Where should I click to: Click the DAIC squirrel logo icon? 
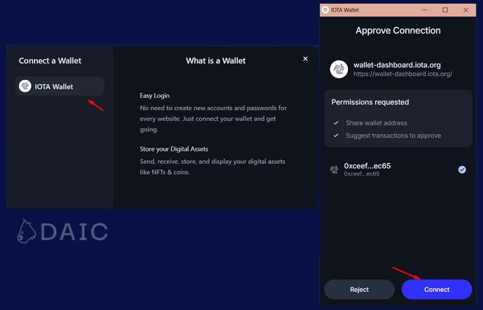point(26,231)
